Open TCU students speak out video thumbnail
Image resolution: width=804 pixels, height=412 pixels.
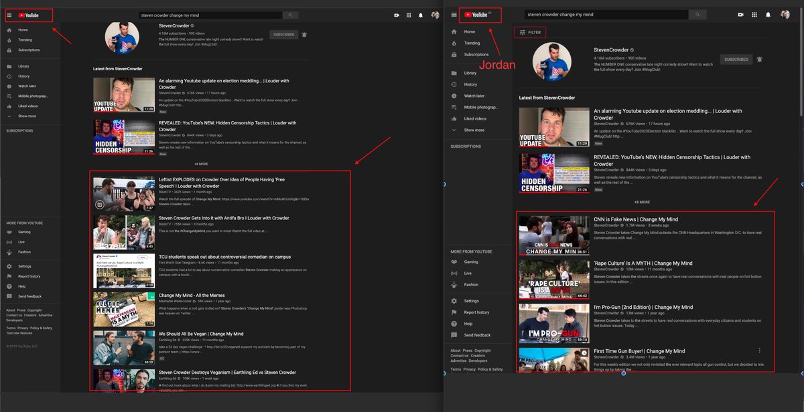click(x=124, y=270)
